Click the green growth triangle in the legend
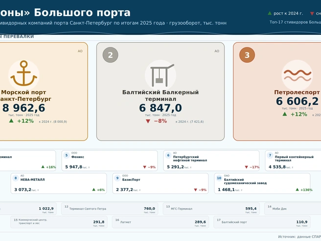 tap(270, 13)
